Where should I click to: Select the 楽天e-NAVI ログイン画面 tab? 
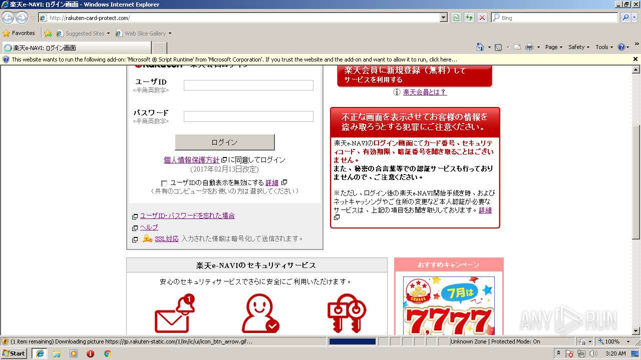click(76, 48)
